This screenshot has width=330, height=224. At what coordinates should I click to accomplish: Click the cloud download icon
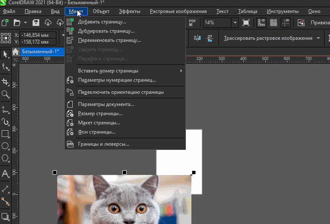[48, 22]
